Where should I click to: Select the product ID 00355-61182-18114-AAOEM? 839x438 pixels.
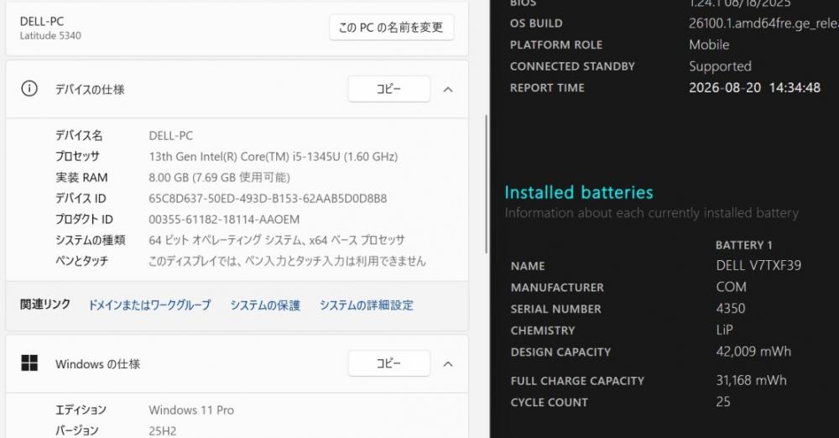[224, 219]
